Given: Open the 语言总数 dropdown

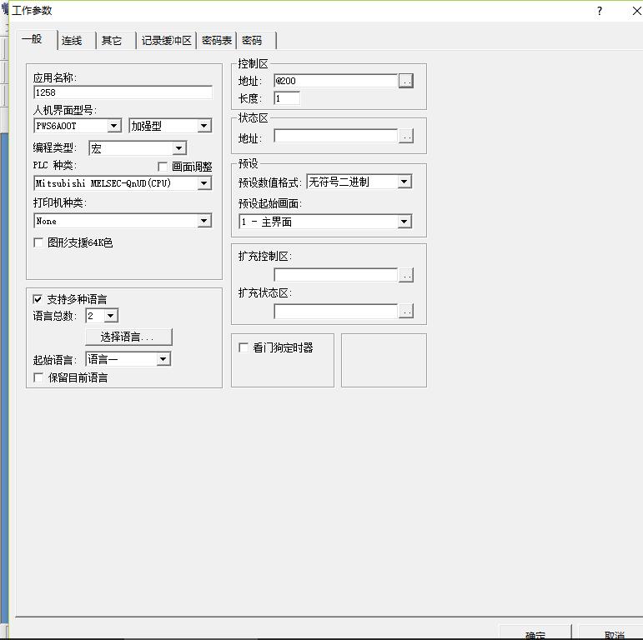Looking at the screenshot, I should click(111, 316).
